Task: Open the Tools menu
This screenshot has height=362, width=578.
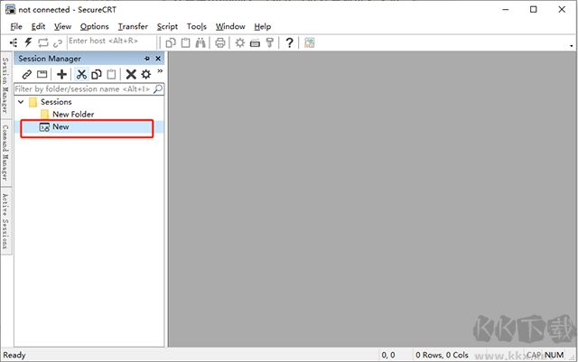Action: [x=197, y=26]
